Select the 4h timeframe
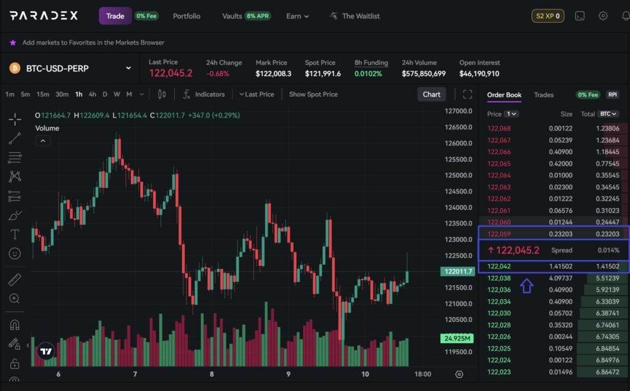 pyautogui.click(x=92, y=94)
